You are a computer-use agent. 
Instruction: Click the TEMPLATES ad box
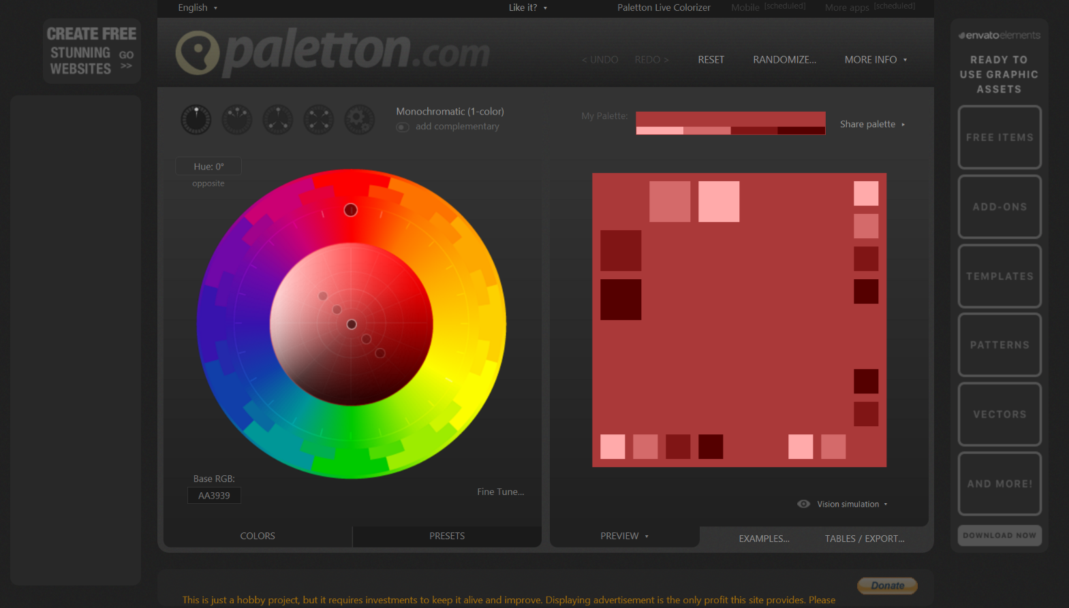tap(1000, 276)
